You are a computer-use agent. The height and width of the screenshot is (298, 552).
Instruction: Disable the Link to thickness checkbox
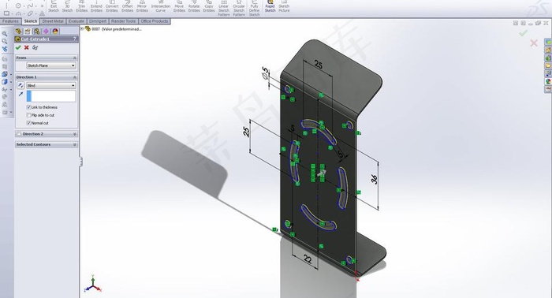(x=29, y=107)
